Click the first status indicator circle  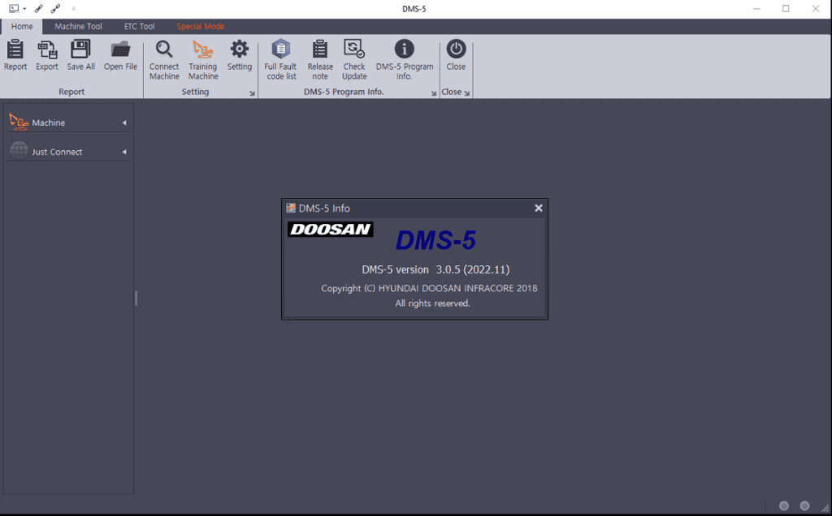784,506
